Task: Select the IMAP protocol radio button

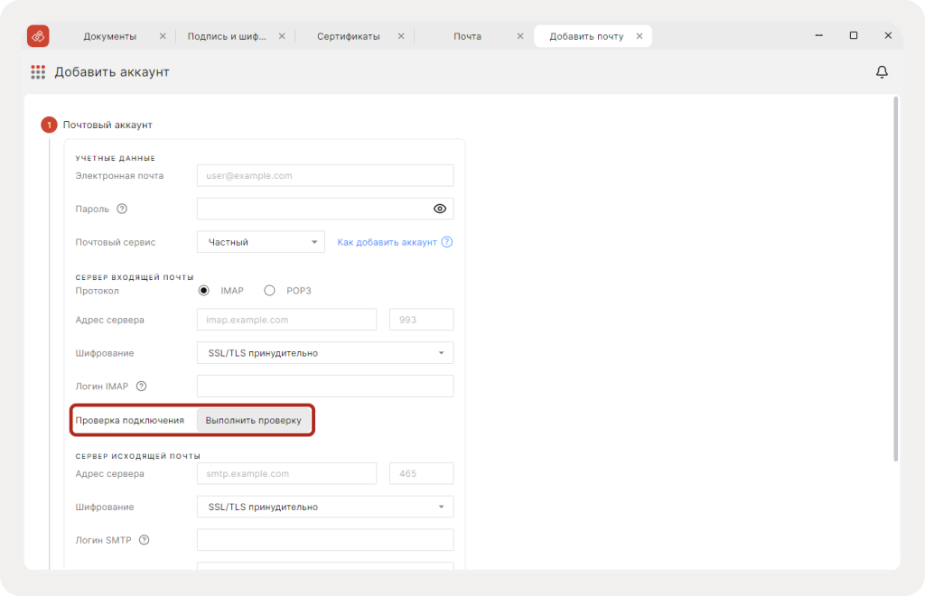Action: coord(203,291)
